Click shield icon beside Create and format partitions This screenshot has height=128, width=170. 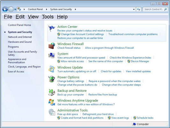[x=59, y=118]
